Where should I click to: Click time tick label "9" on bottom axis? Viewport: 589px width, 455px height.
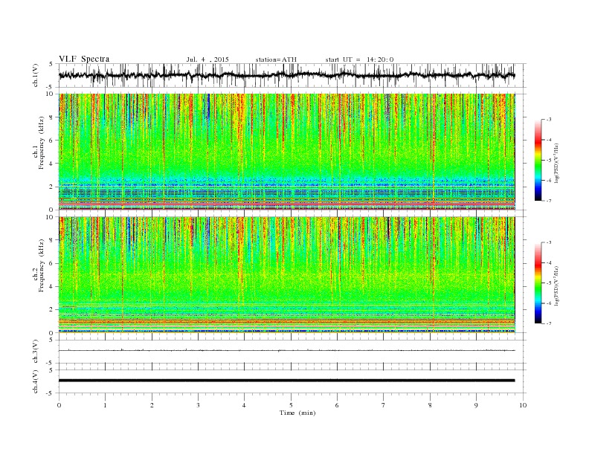[476, 405]
